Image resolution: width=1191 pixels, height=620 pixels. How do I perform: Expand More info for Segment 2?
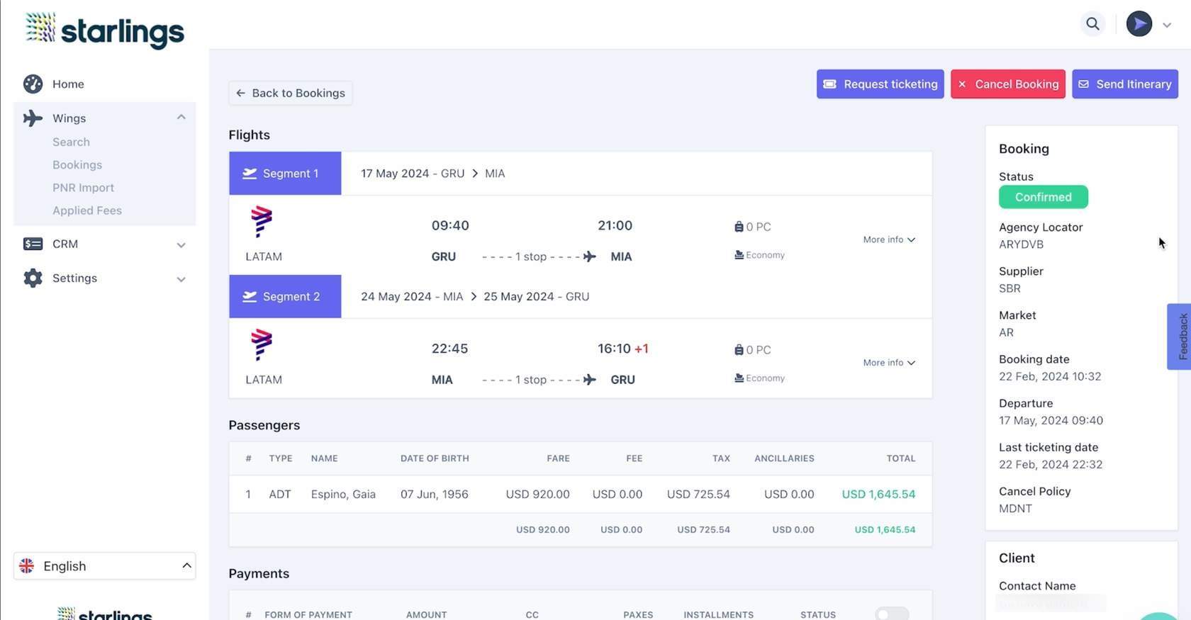(888, 363)
